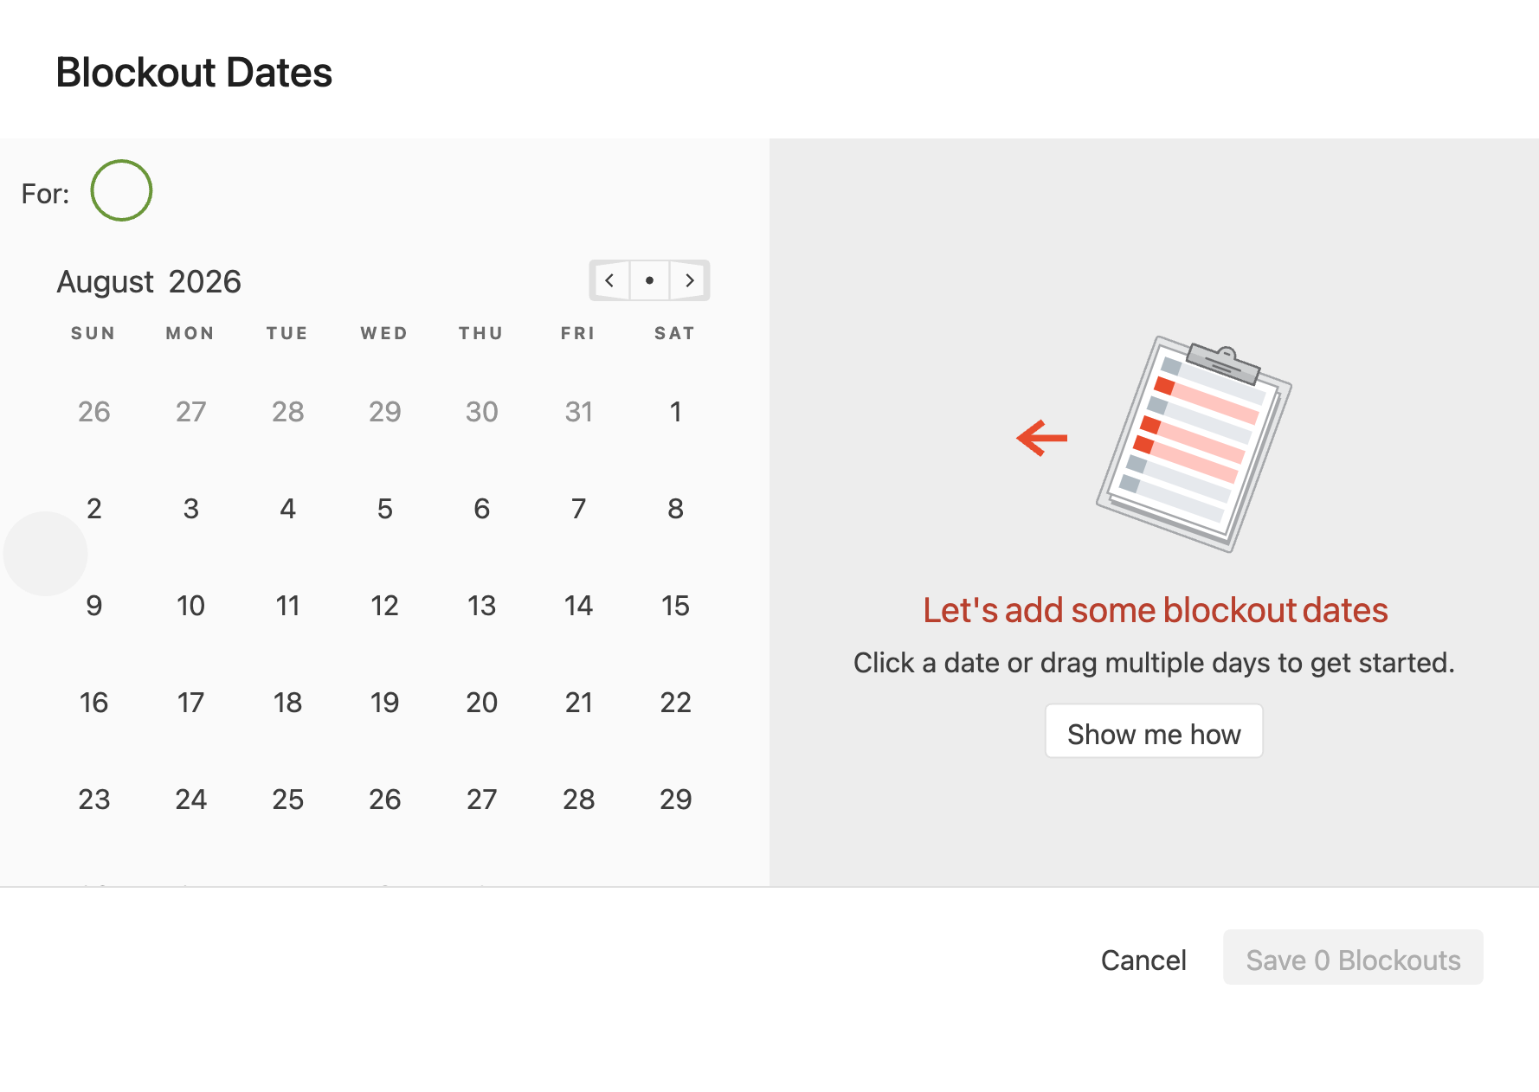1539x1092 pixels.
Task: Block out Saturday August 29
Action: coord(676,800)
